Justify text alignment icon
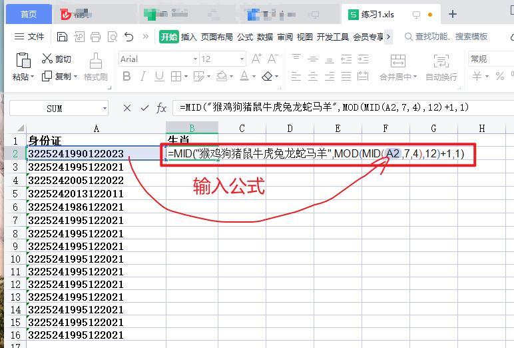 346,77
